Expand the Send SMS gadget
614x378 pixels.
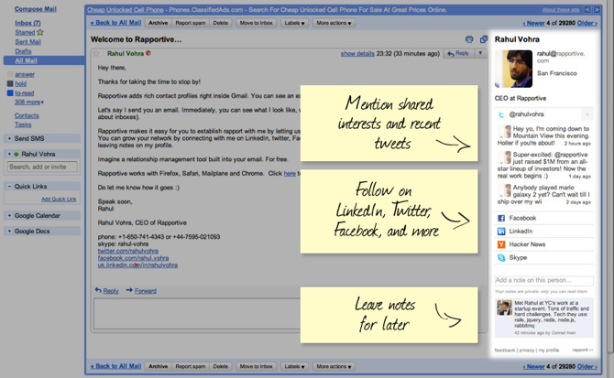click(9, 138)
